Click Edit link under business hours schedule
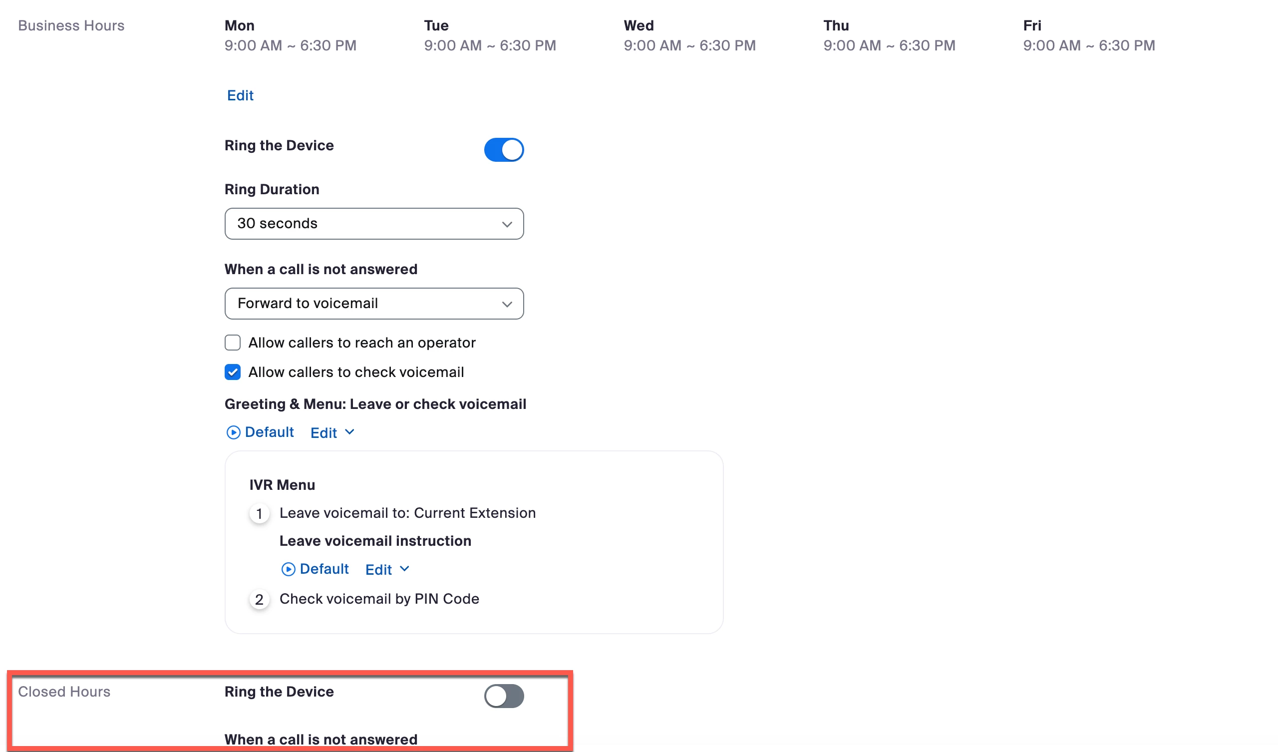1278x752 pixels. point(240,95)
